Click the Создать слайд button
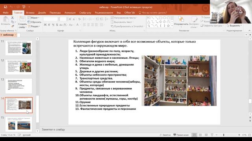This screenshot has height=141, width=252. [x=22, y=22]
